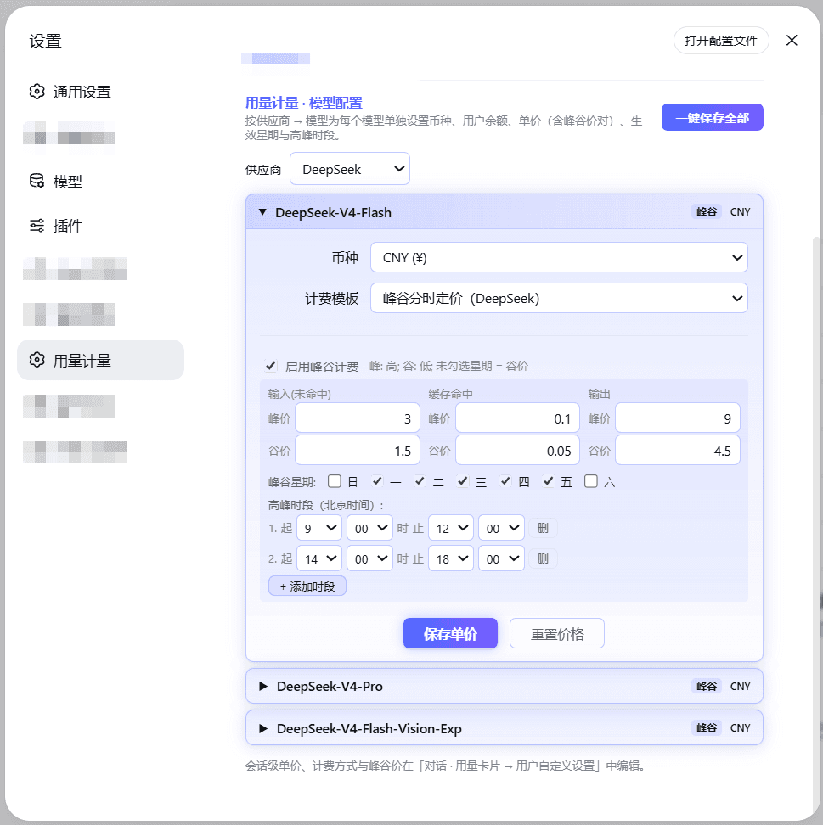823x825 pixels.
Task: Uncheck the 二 (Tuesday) weekday box
Action: (x=420, y=481)
